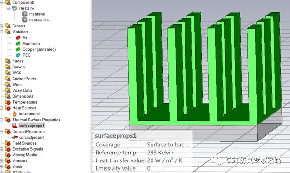Select the Temperatures folder
The height and width of the screenshot is (173, 290).
pyautogui.click(x=25, y=102)
